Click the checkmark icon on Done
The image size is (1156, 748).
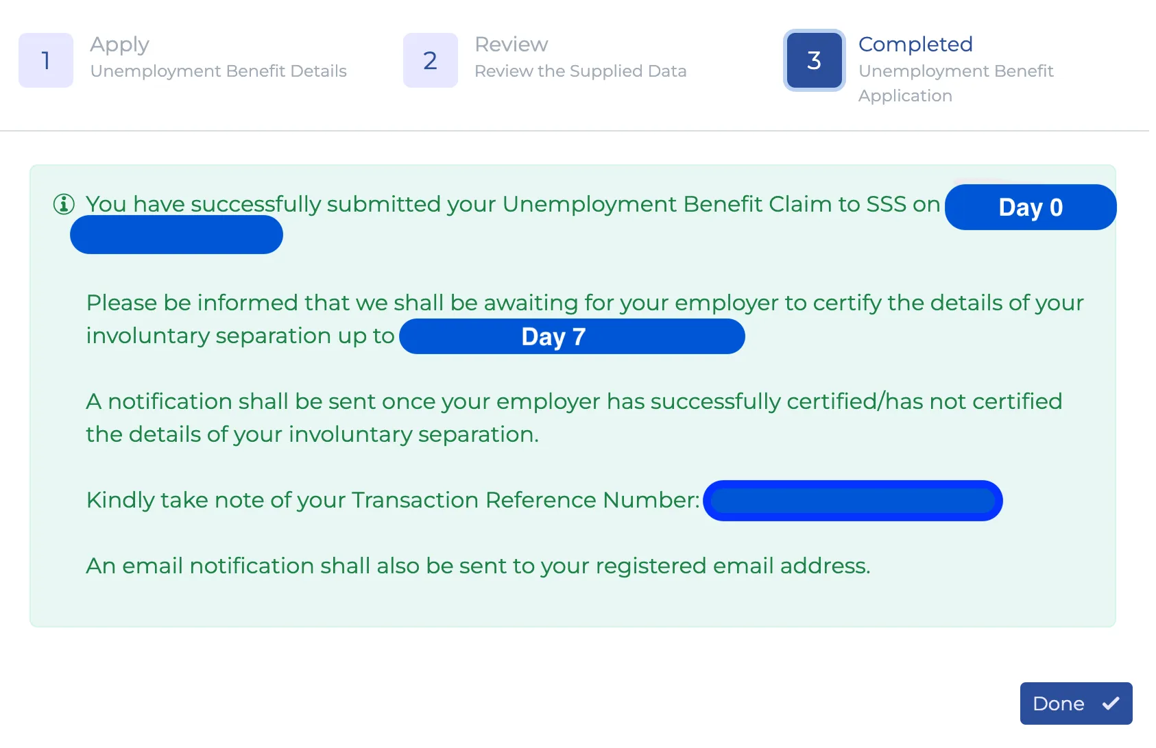click(1111, 703)
